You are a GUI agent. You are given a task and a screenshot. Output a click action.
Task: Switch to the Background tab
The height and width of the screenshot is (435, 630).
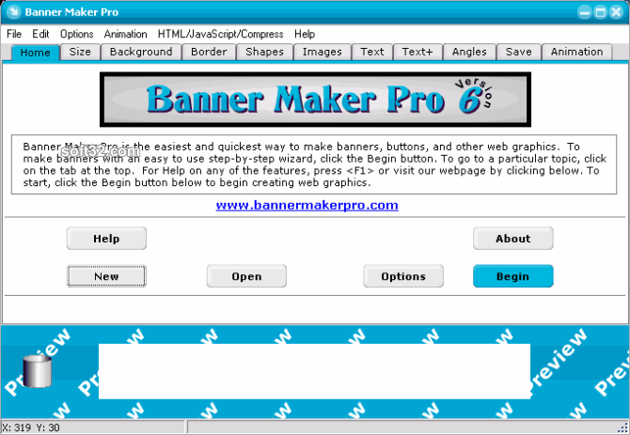[x=141, y=52]
